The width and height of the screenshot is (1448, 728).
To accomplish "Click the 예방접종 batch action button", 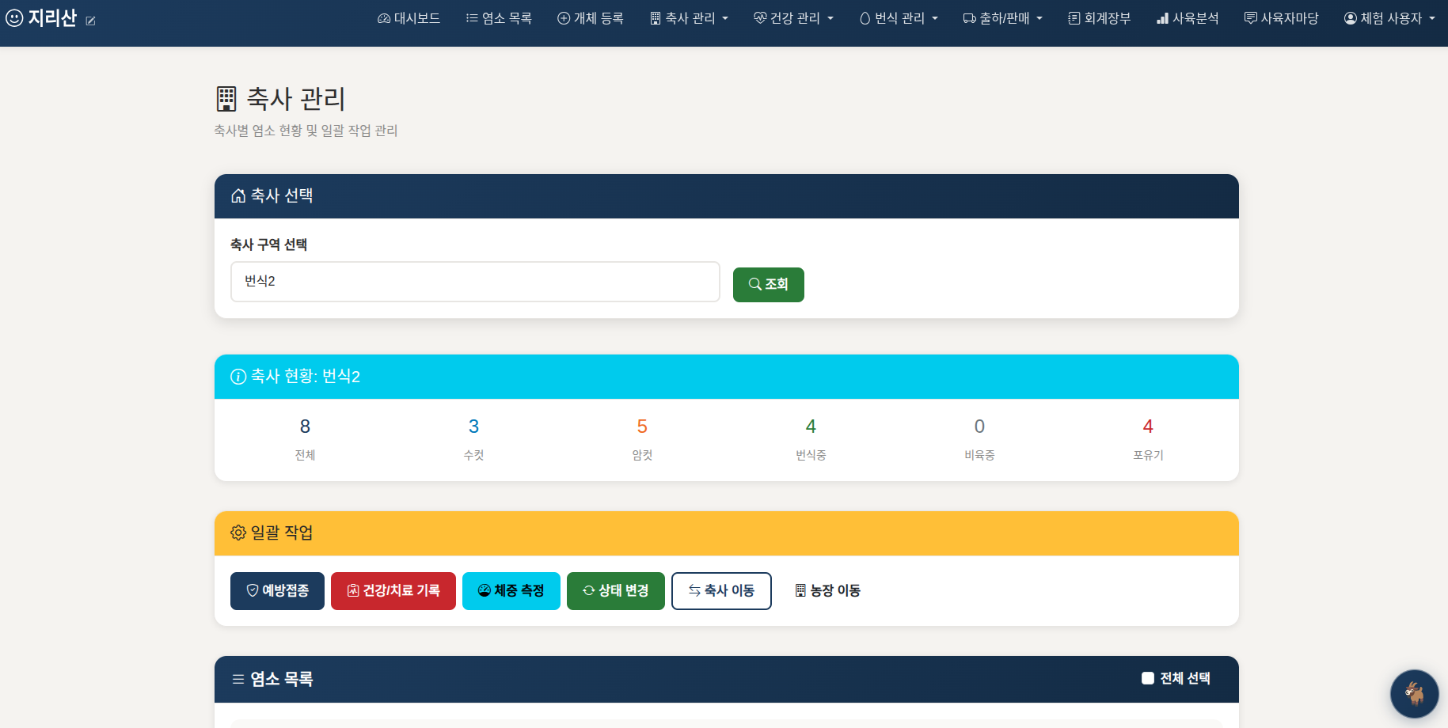I will point(277,590).
